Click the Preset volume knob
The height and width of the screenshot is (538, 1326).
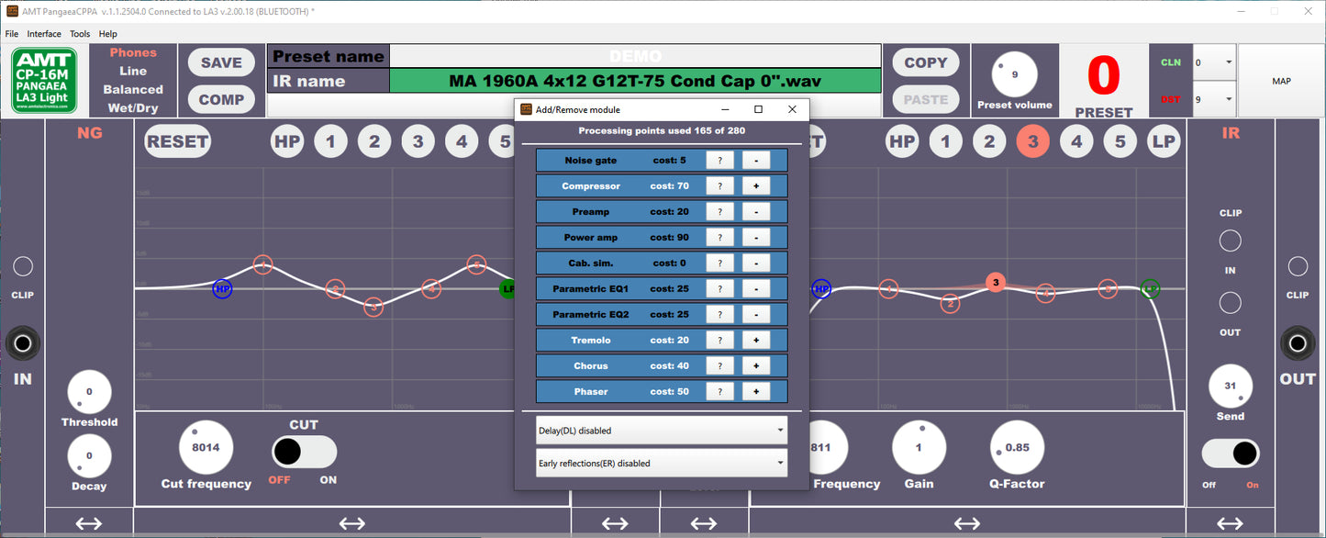(1014, 74)
